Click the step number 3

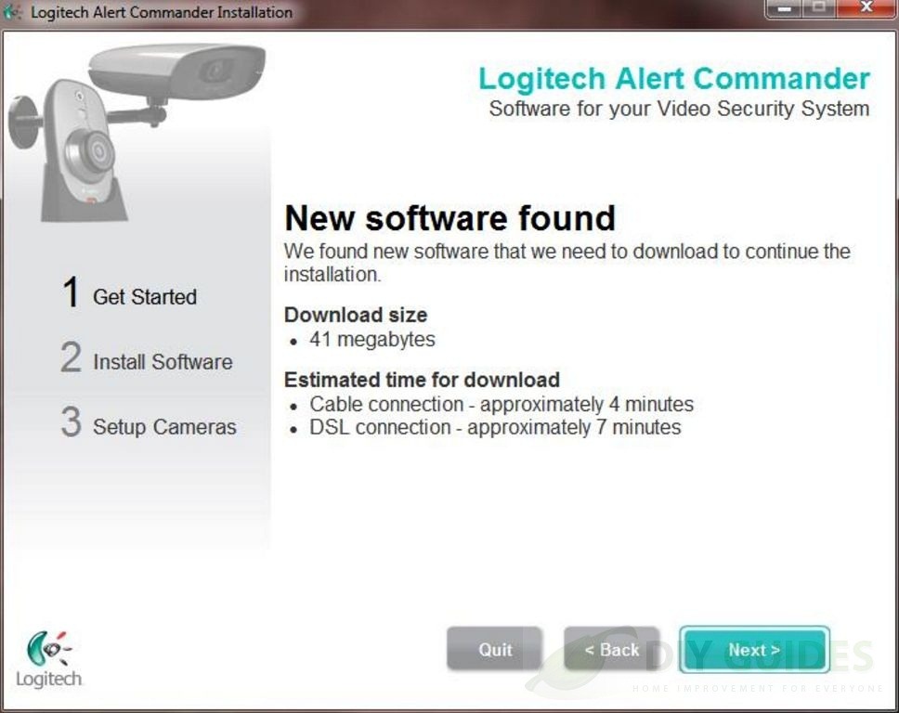tap(72, 421)
